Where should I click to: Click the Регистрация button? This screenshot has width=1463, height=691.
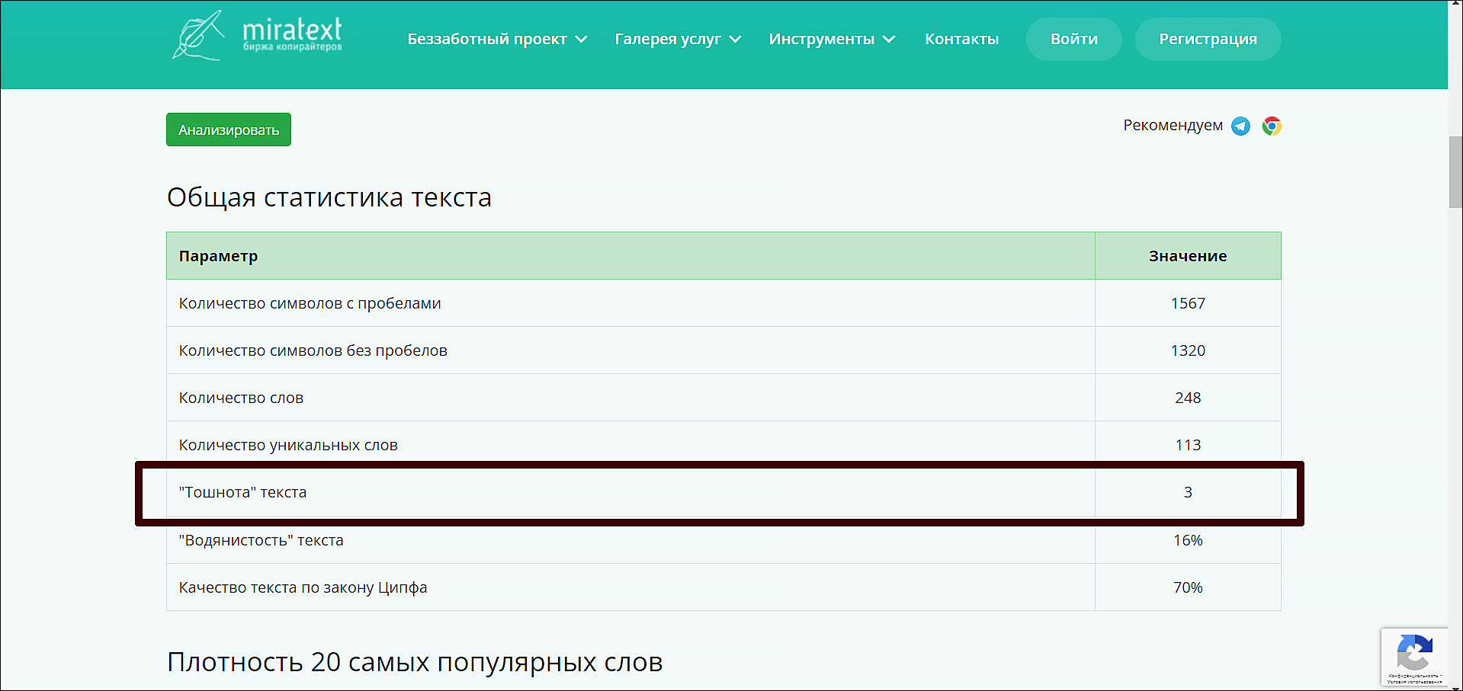(1208, 39)
